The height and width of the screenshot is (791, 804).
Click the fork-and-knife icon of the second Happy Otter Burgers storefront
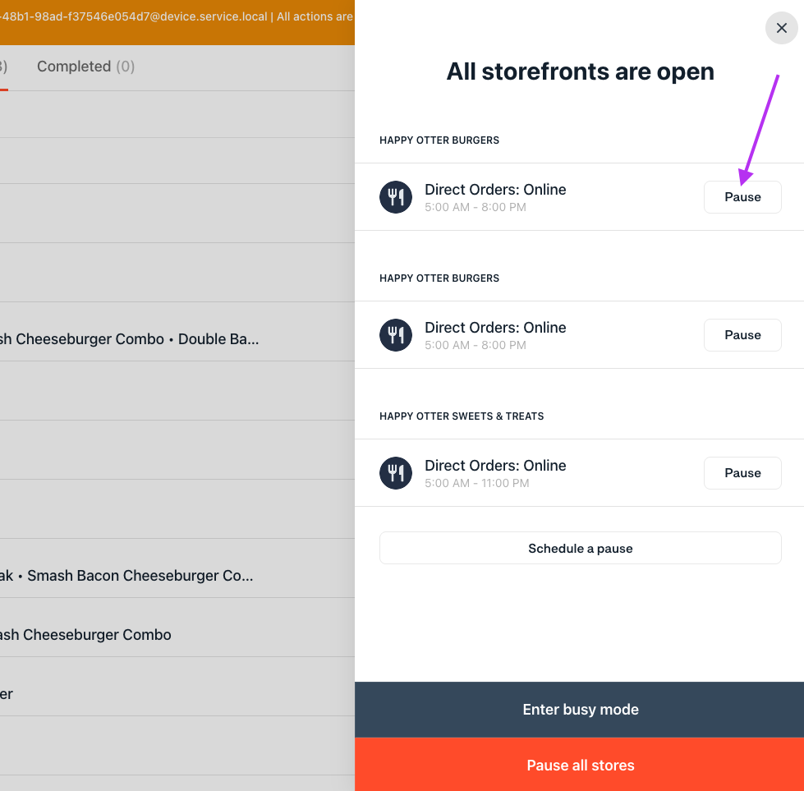(x=396, y=335)
